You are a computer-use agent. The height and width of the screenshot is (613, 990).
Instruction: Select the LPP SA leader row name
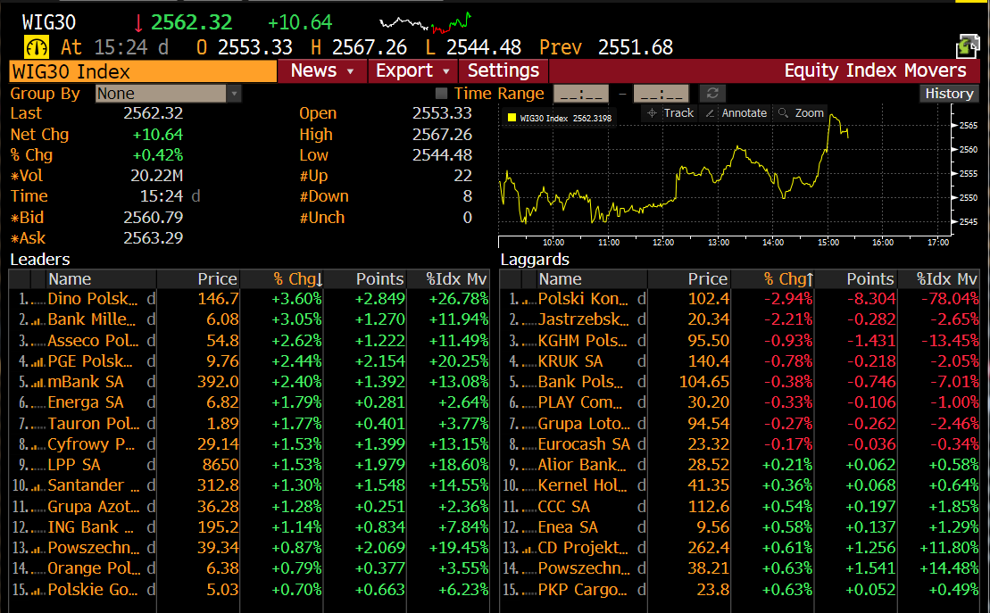(74, 465)
